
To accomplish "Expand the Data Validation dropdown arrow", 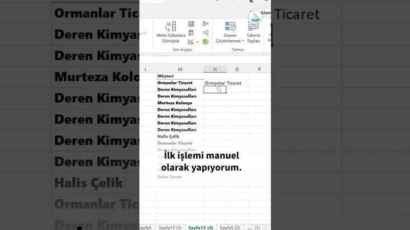I will (197, 42).
